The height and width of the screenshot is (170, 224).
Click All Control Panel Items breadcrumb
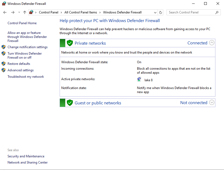click(x=81, y=12)
